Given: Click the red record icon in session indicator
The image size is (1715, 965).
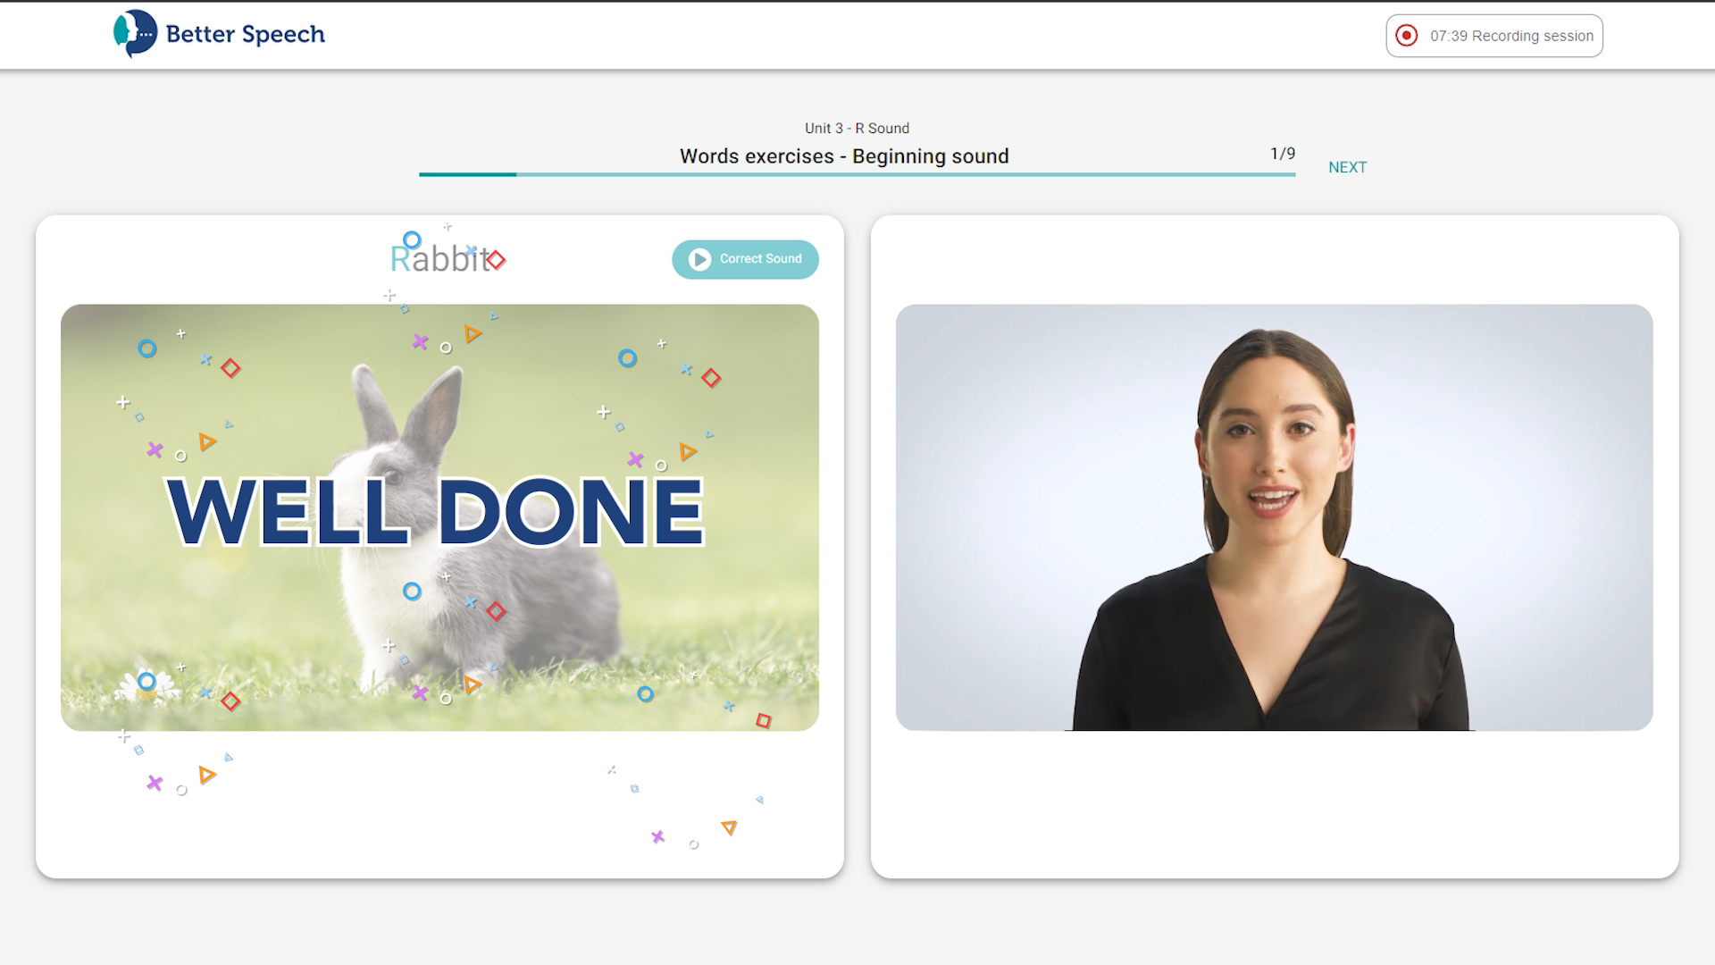Looking at the screenshot, I should tap(1407, 36).
